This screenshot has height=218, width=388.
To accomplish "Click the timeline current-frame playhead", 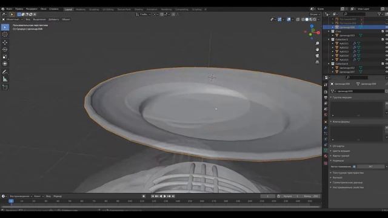I will click(x=11, y=201).
